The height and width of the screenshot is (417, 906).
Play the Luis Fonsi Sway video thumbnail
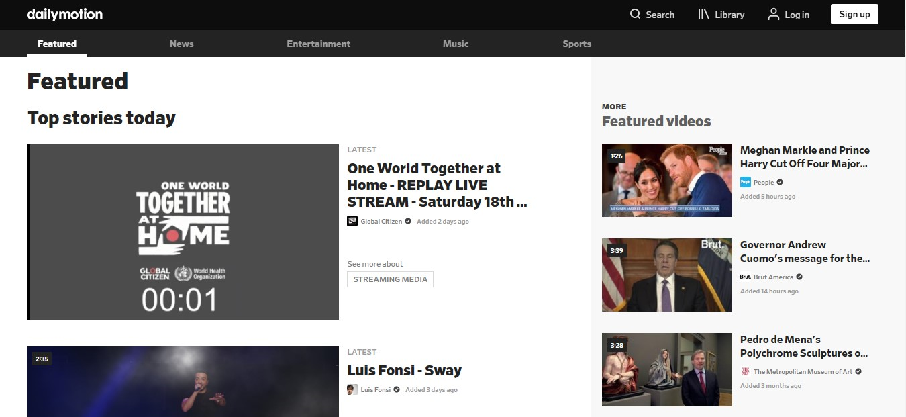(x=183, y=381)
